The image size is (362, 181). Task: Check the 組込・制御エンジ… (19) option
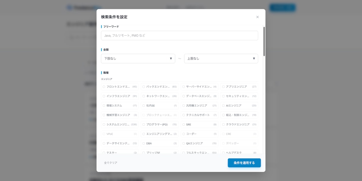[x=223, y=115]
